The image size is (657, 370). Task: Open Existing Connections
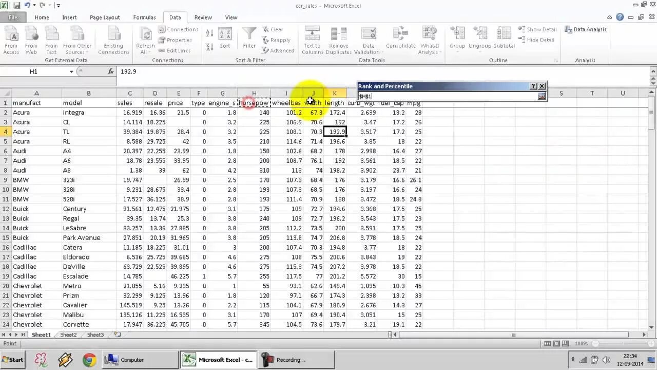(113, 40)
